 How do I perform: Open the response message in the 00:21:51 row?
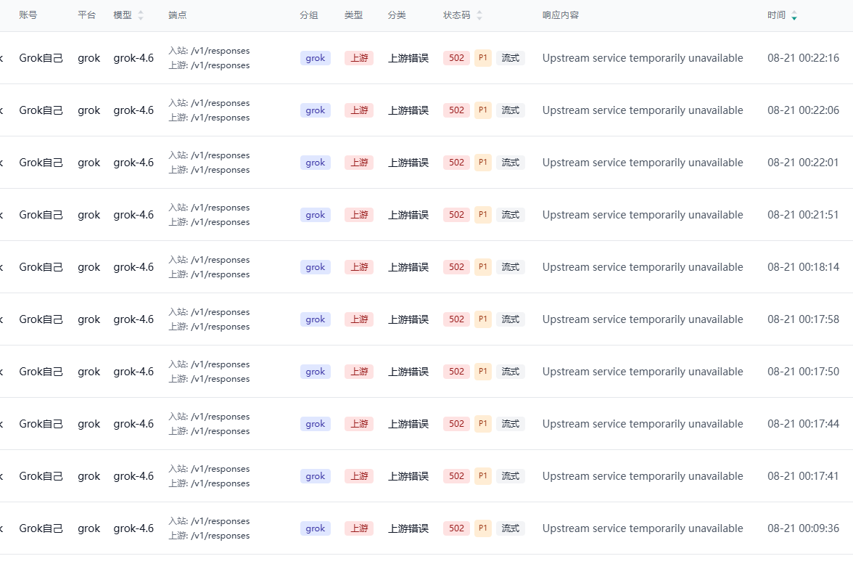(x=643, y=215)
